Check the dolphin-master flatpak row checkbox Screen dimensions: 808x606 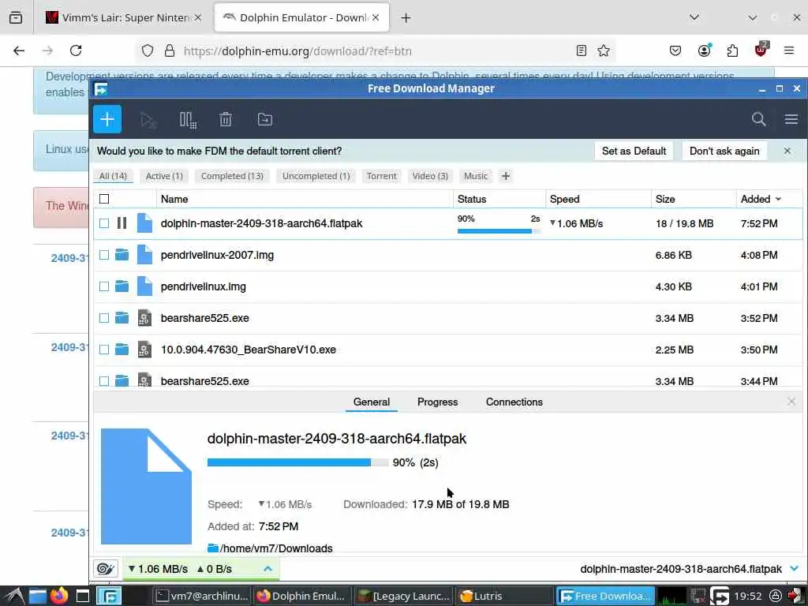pyautogui.click(x=104, y=223)
